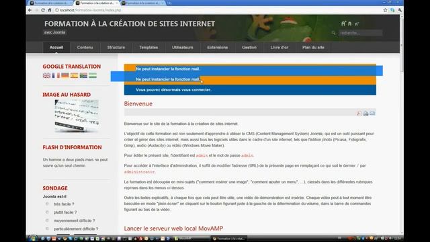
Task: Click the second 'Ne peut instancier la fonction mail.' message
Action: [168, 79]
